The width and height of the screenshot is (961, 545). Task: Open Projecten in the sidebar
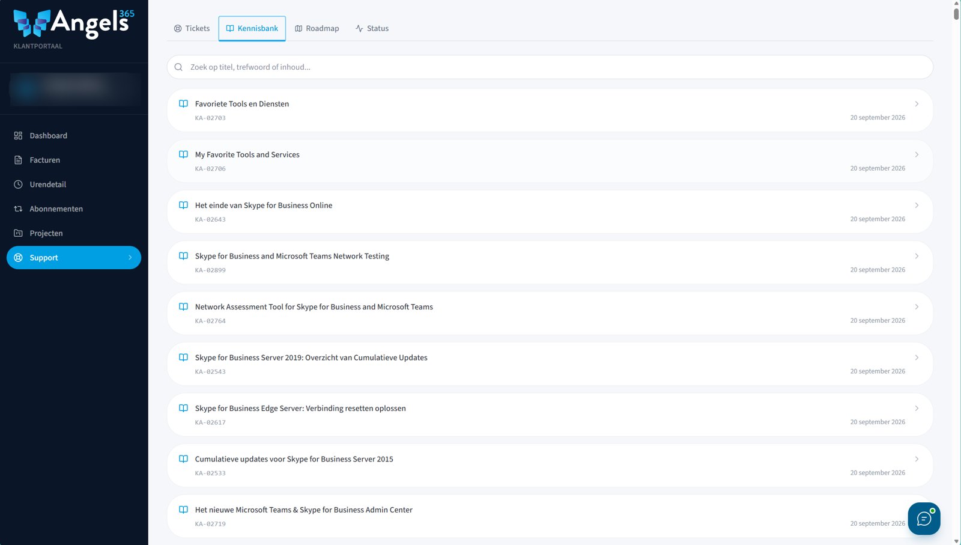(74, 233)
